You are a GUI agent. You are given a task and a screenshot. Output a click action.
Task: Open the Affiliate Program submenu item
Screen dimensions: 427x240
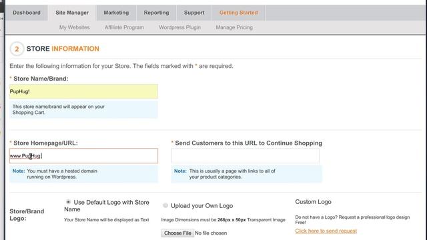point(124,27)
